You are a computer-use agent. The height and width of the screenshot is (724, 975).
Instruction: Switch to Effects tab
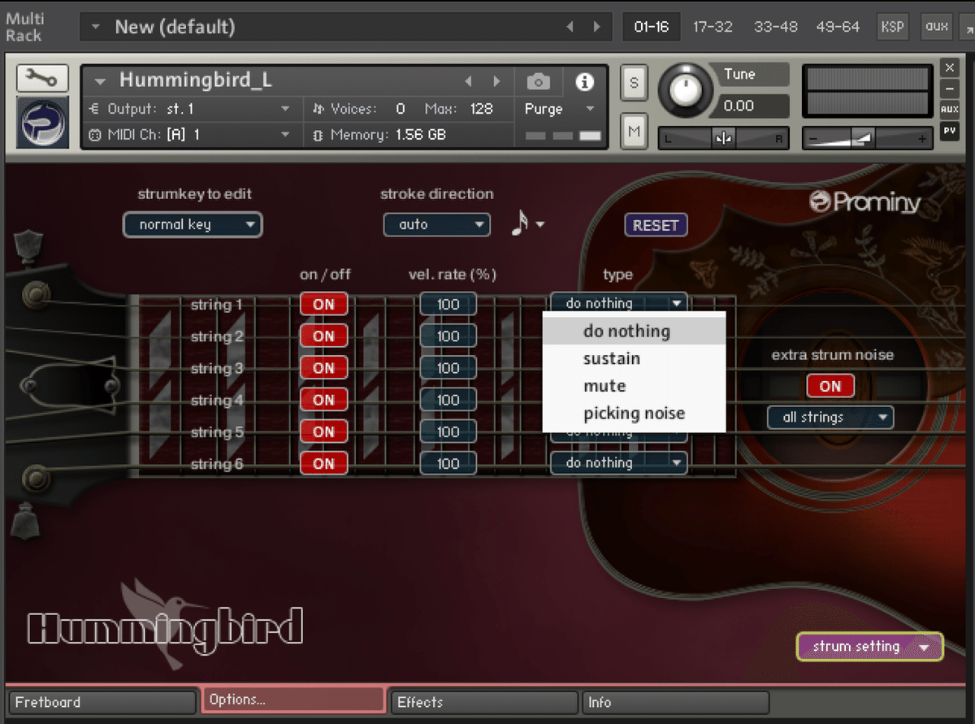tap(483, 702)
